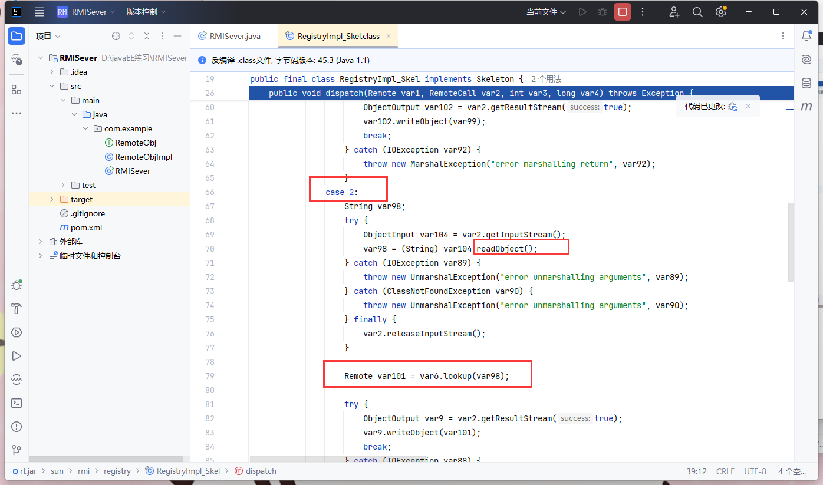Open Search Everywhere magnifier icon
This screenshot has width=823, height=485.
pyautogui.click(x=697, y=12)
